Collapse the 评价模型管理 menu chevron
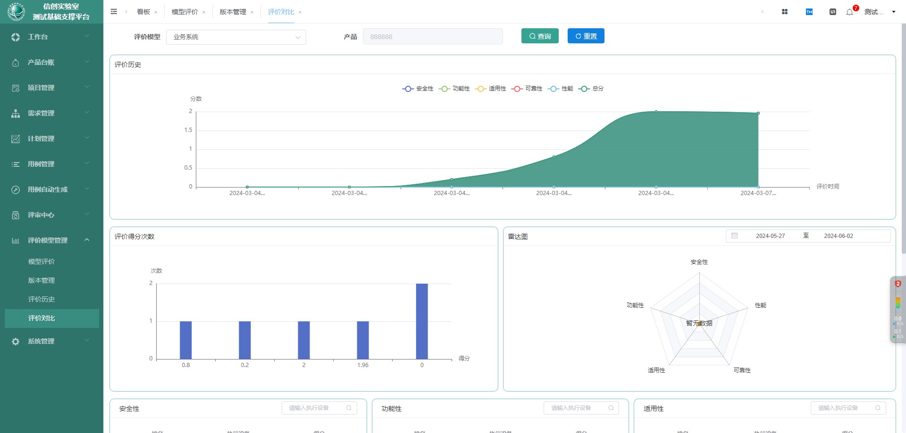Image resolution: width=906 pixels, height=433 pixels. point(87,240)
